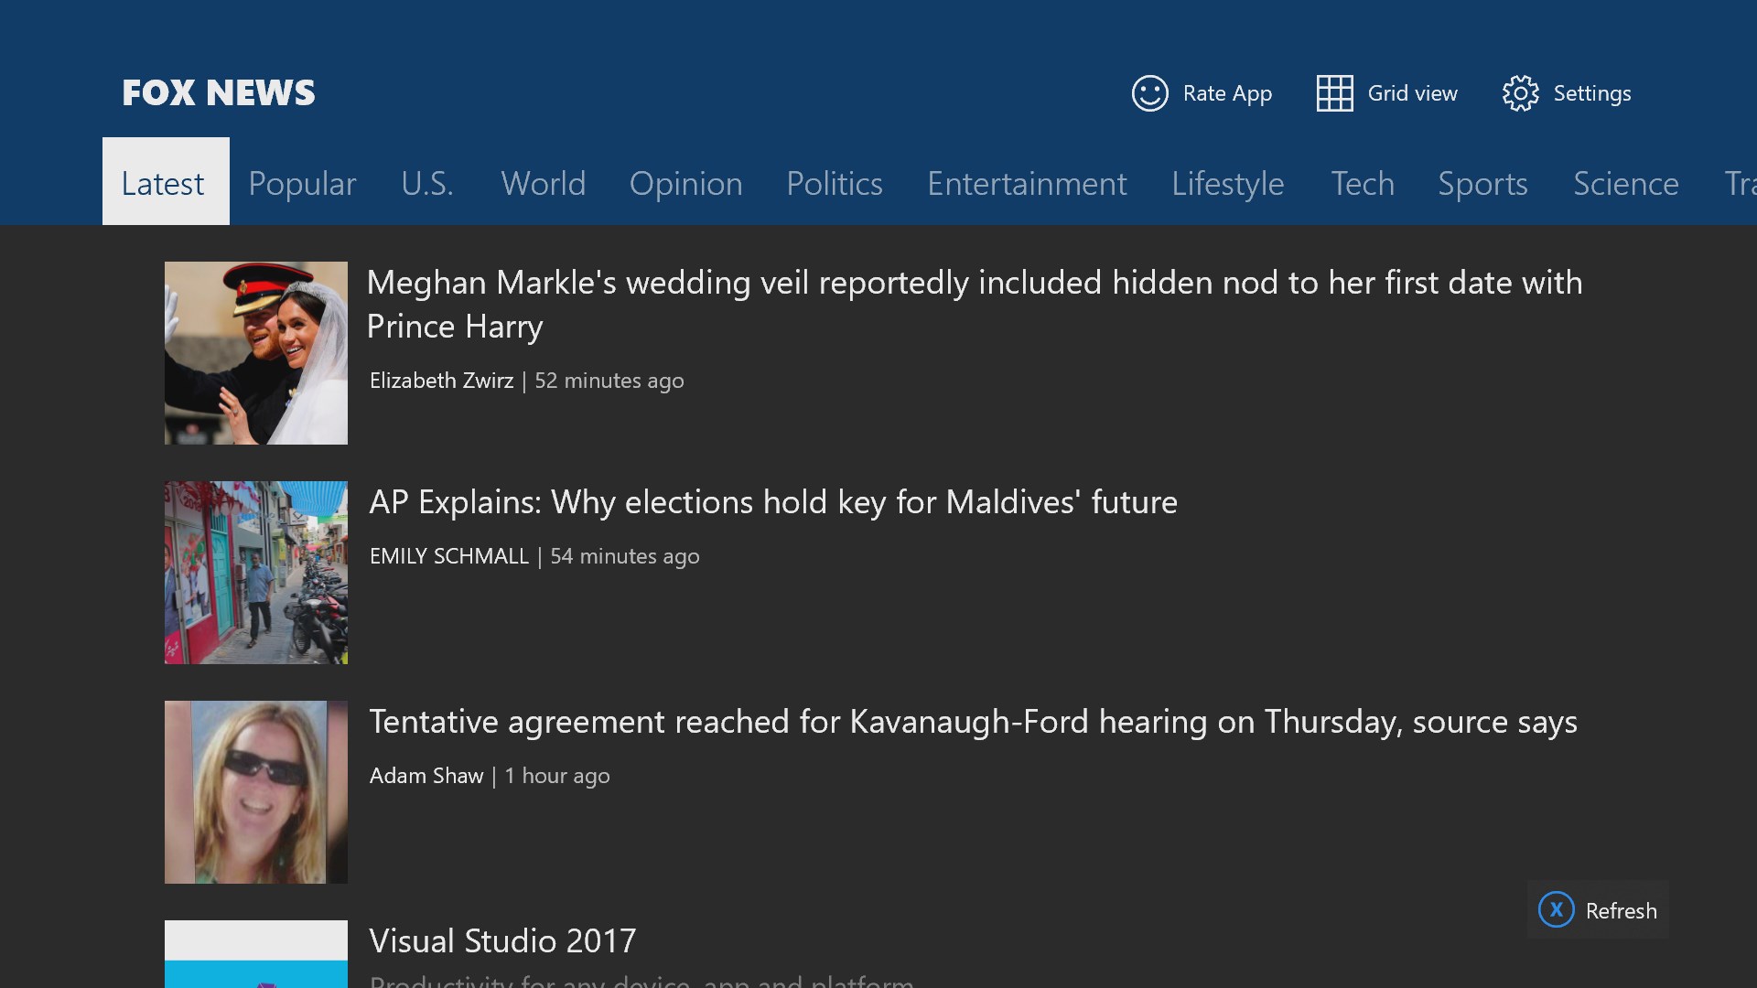1757x988 pixels.
Task: Click the Maldives street photo thumbnail
Action: pos(256,573)
